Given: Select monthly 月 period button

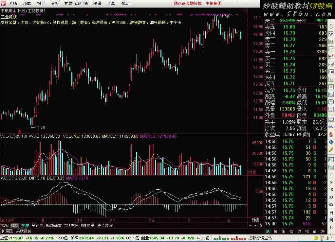Looking at the screenshot, I should (331, 227).
